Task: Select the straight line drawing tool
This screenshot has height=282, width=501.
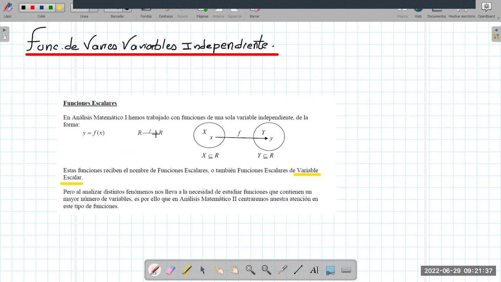Action: coord(298,270)
